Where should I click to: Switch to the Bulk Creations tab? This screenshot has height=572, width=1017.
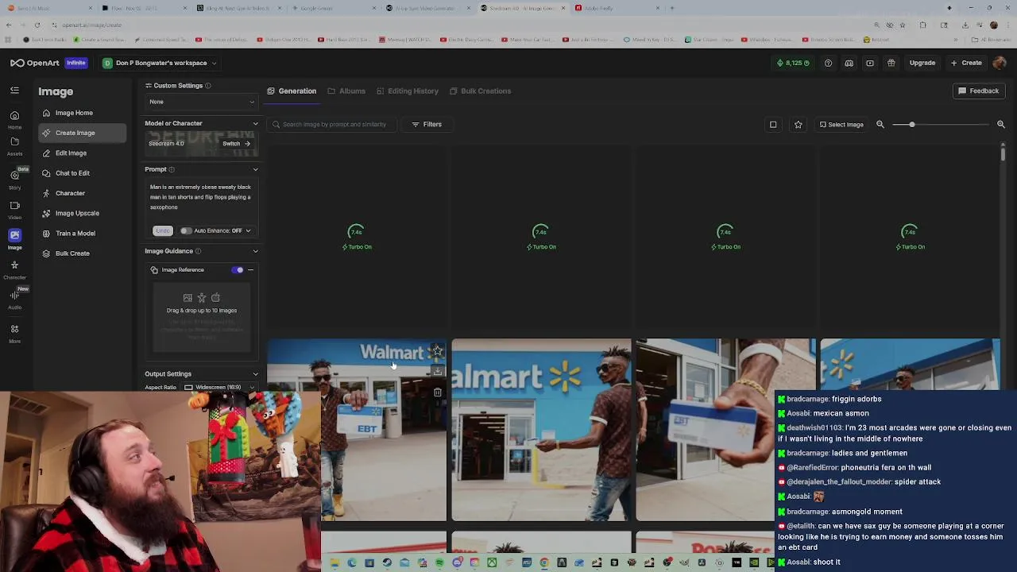pyautogui.click(x=480, y=91)
